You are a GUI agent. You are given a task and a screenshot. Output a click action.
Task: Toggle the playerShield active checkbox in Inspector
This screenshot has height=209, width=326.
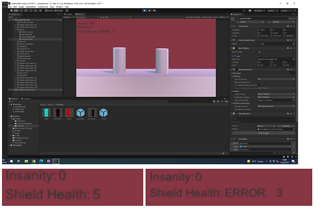[x=237, y=18]
